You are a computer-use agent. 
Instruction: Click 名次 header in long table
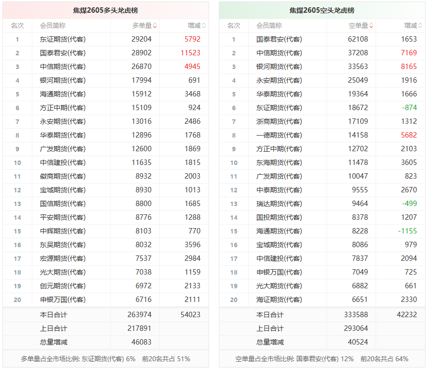click(18, 26)
